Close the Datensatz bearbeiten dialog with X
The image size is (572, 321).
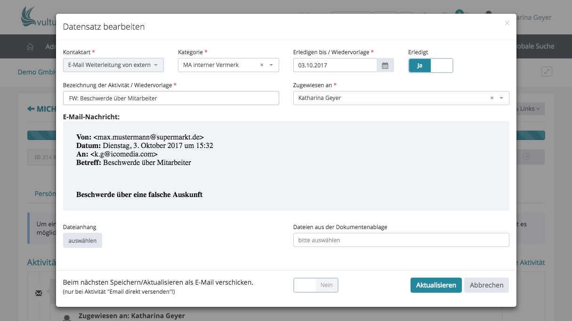click(507, 23)
